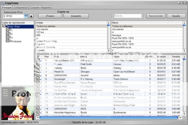Click music note icon of Highly Inflammable row
The height and width of the screenshot is (125, 188).
41,60
